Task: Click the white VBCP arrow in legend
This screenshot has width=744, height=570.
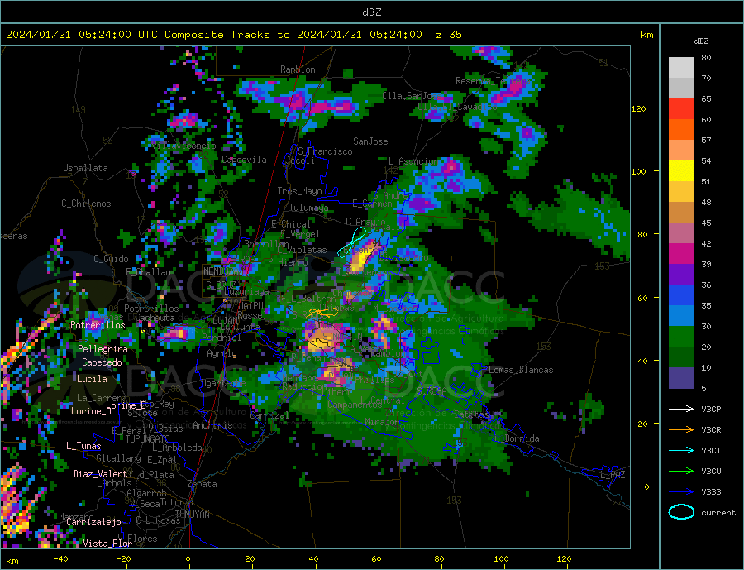Action: click(681, 409)
